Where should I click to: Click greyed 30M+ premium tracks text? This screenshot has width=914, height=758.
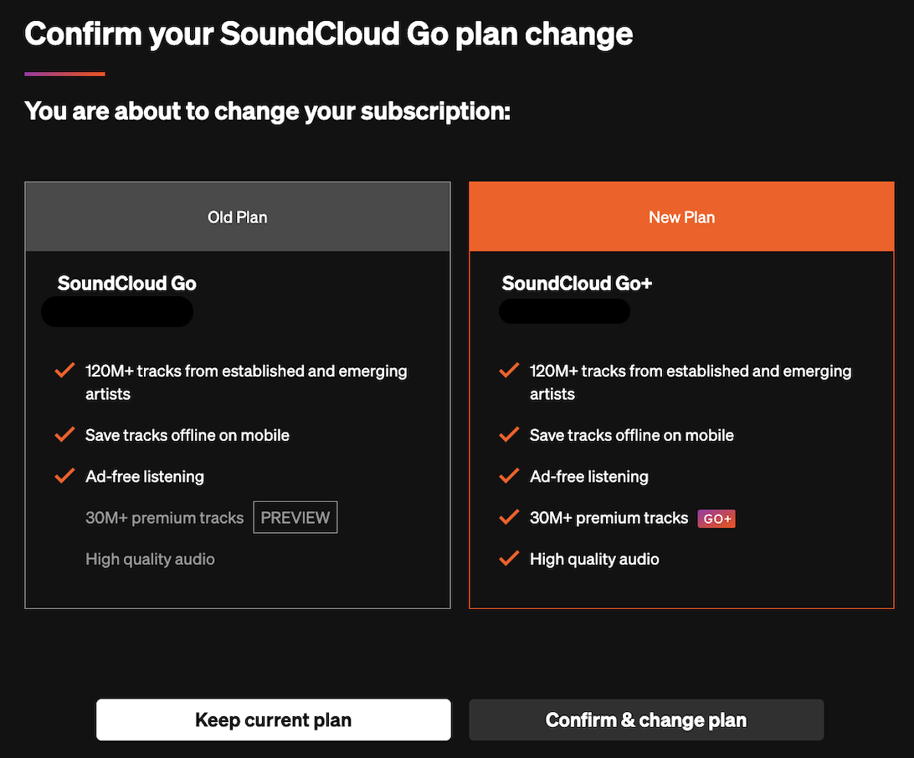tap(164, 518)
